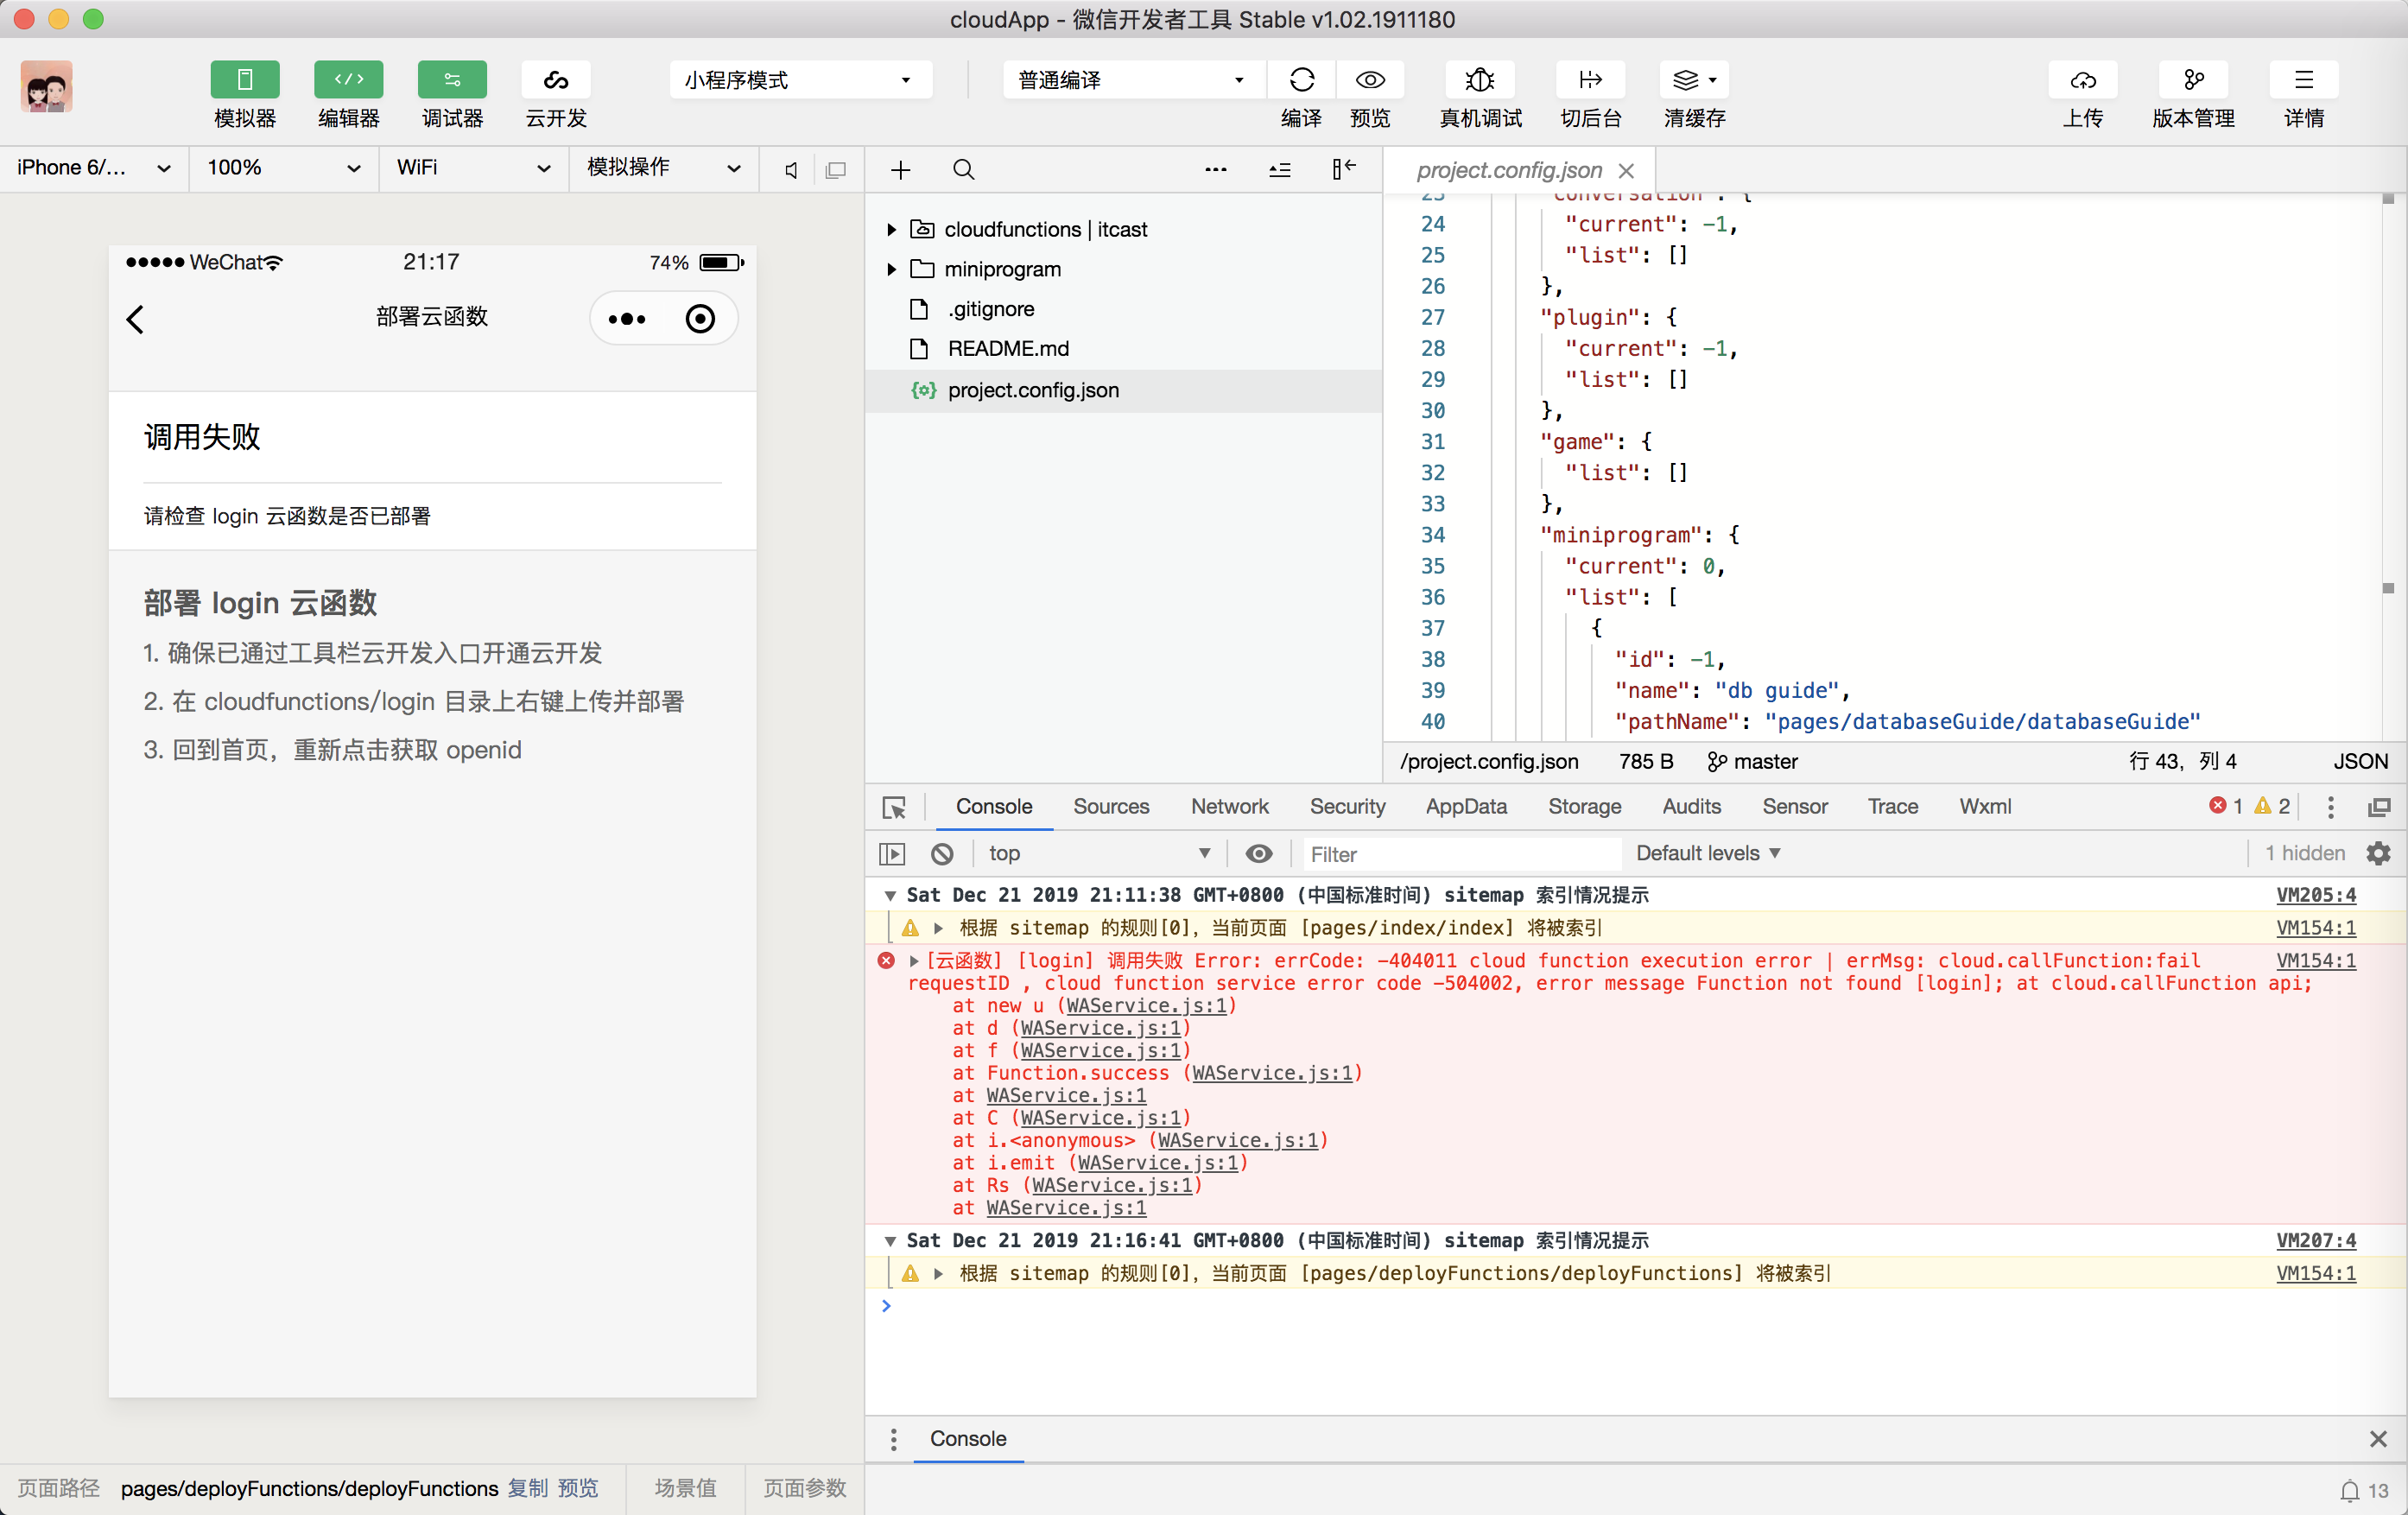Switch to the Network tab

pyautogui.click(x=1229, y=807)
